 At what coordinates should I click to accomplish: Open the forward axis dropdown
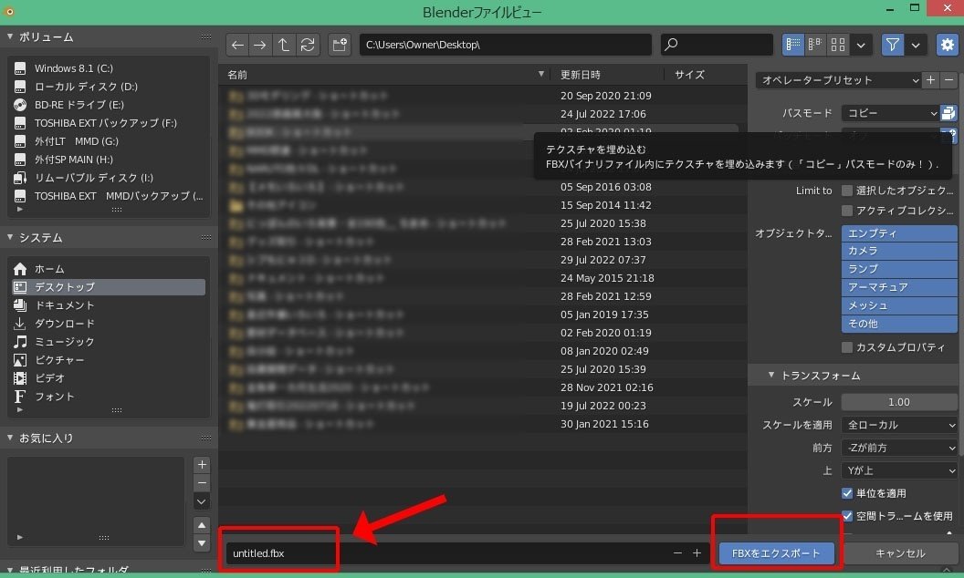point(899,448)
